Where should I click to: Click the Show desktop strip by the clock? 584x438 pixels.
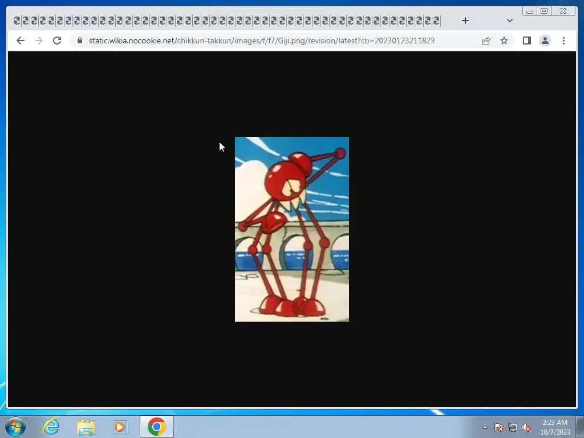580,427
